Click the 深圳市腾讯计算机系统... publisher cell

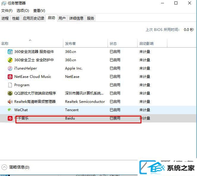pyautogui.click(x=84, y=93)
